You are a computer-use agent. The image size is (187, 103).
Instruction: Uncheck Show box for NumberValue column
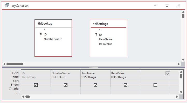(66, 85)
